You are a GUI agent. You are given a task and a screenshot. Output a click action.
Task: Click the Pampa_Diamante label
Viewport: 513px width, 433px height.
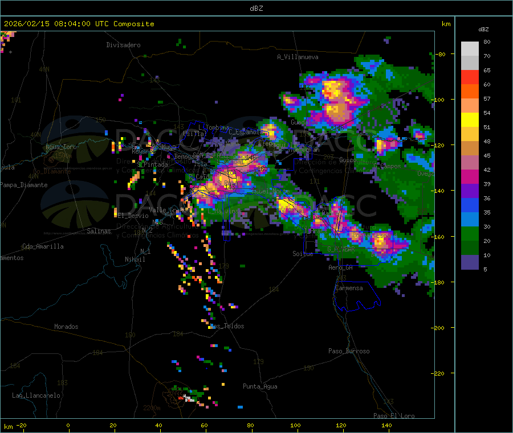coord(23,185)
